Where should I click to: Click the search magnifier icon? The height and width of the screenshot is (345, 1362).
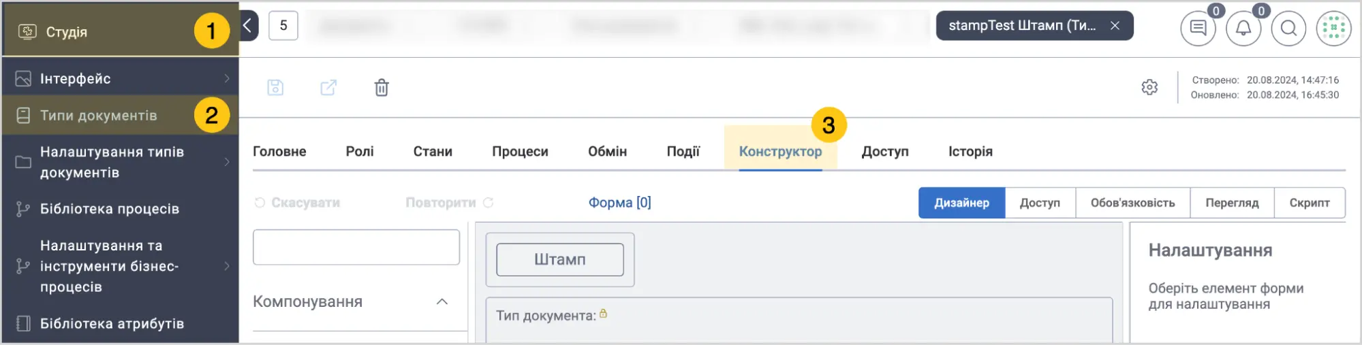(x=1288, y=29)
